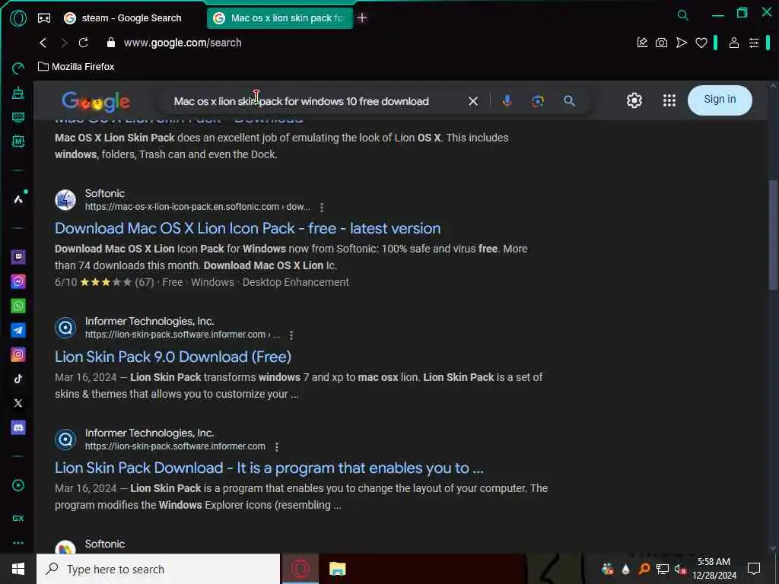Open GX settings in the sidebar

click(x=18, y=518)
